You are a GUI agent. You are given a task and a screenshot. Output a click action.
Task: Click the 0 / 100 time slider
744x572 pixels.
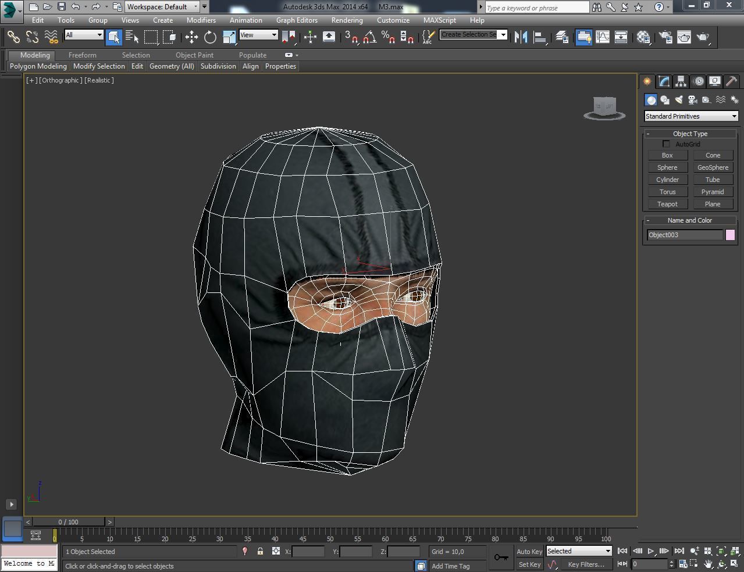tap(69, 522)
